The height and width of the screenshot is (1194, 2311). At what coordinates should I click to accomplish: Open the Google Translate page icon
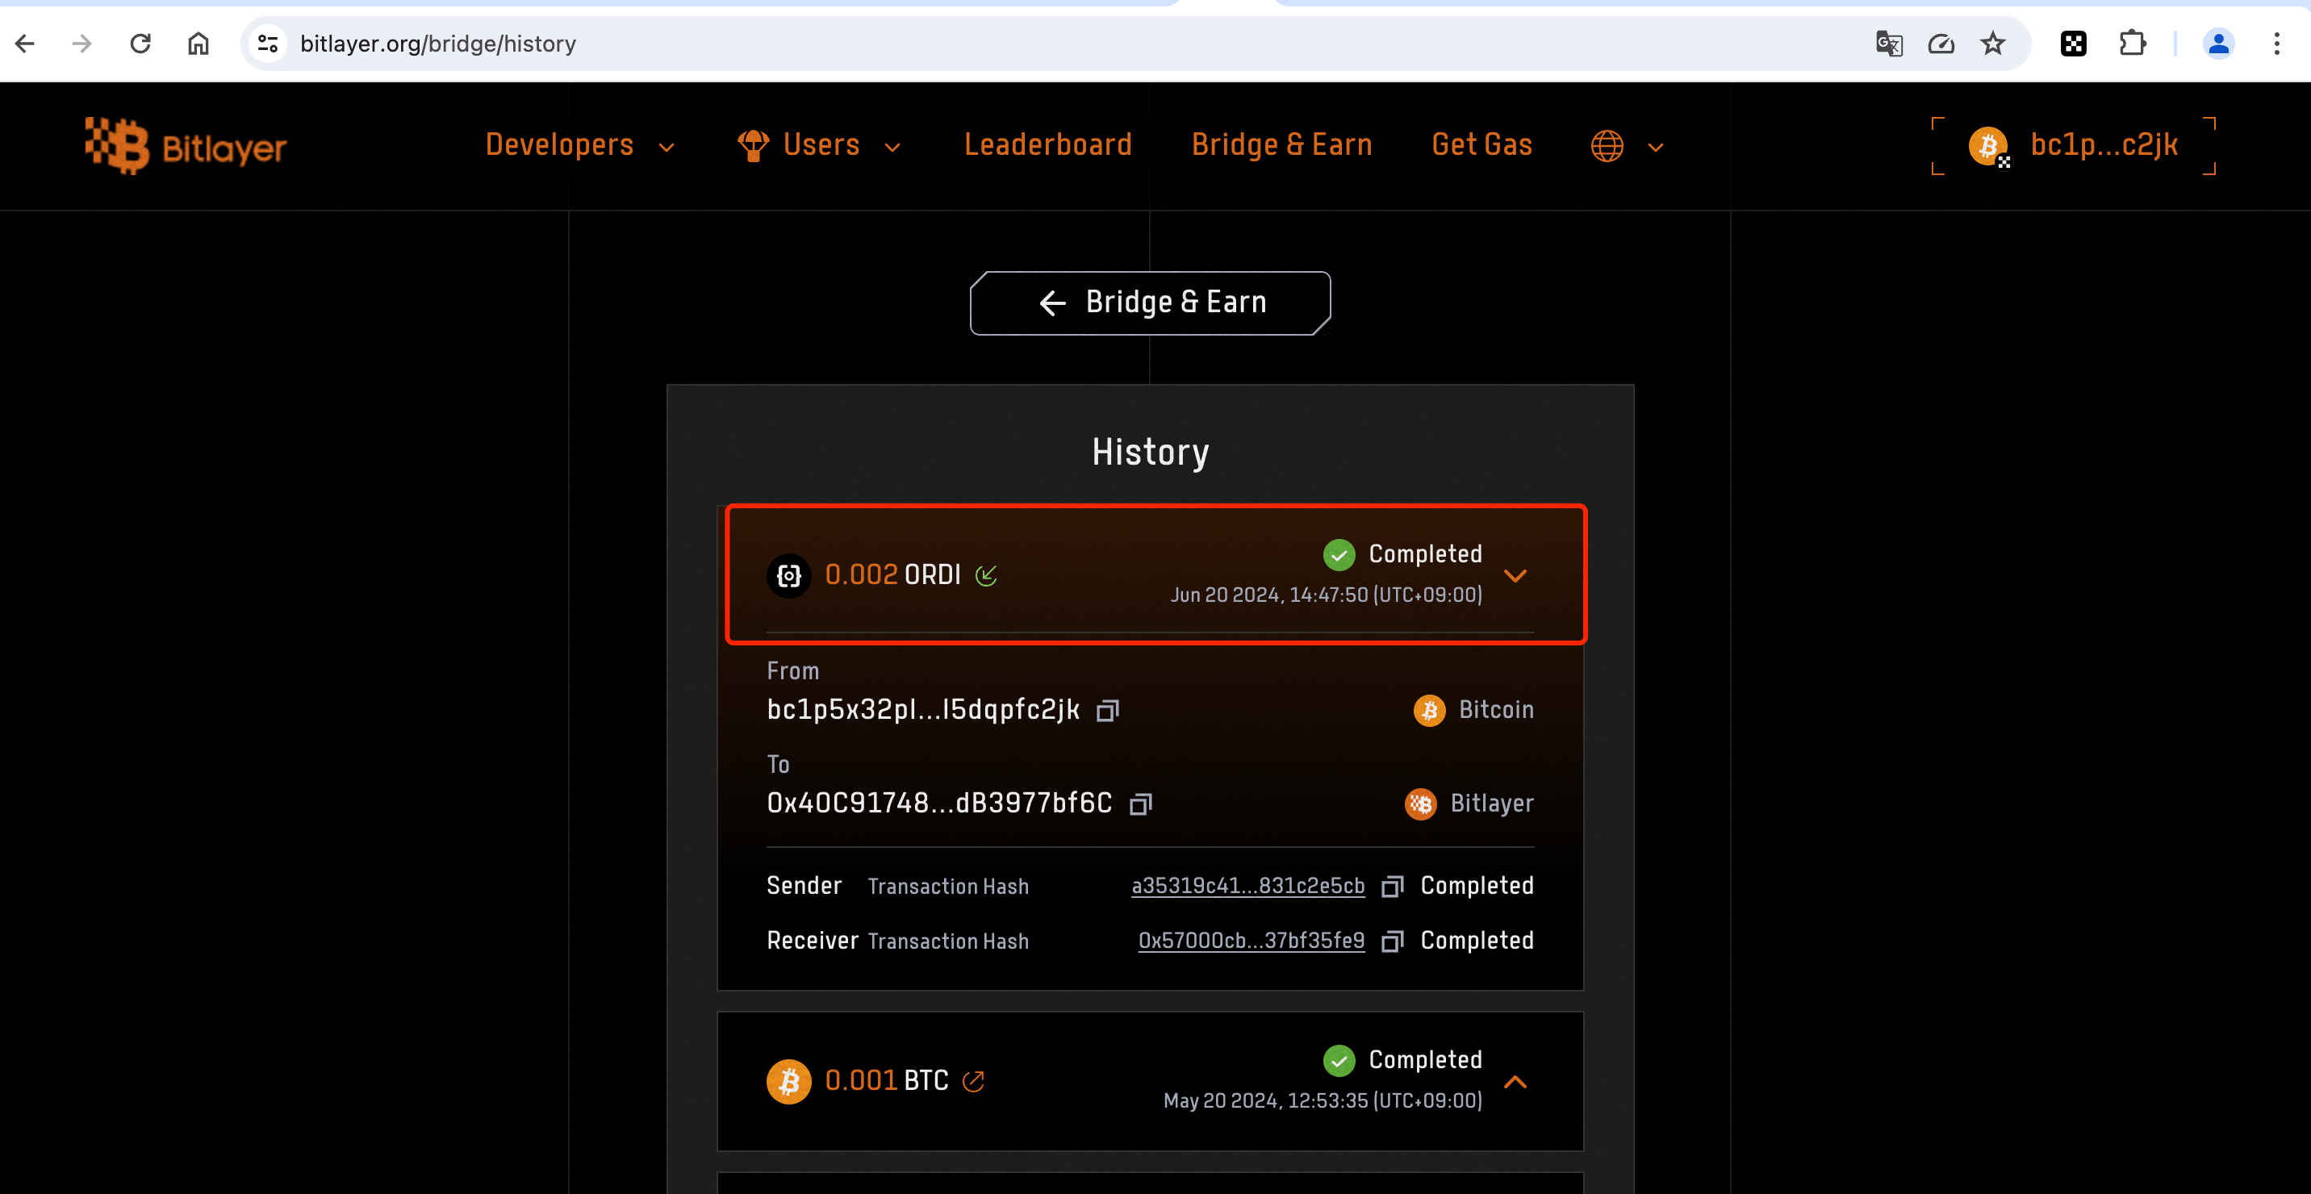tap(1888, 43)
